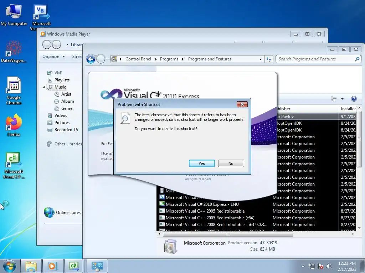This screenshot has height=273, width=365.
Task: Click Control Panel breadcrumb
Action: click(x=138, y=59)
